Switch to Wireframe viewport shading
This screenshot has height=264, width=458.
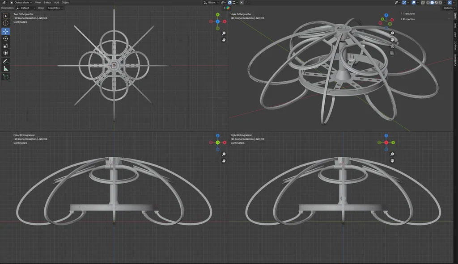tap(428, 3)
